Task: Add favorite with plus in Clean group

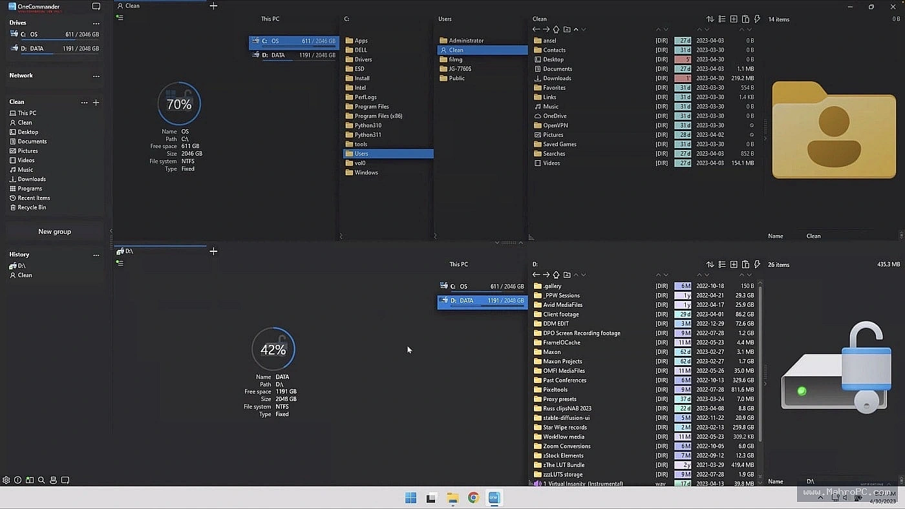Action: [x=96, y=102]
